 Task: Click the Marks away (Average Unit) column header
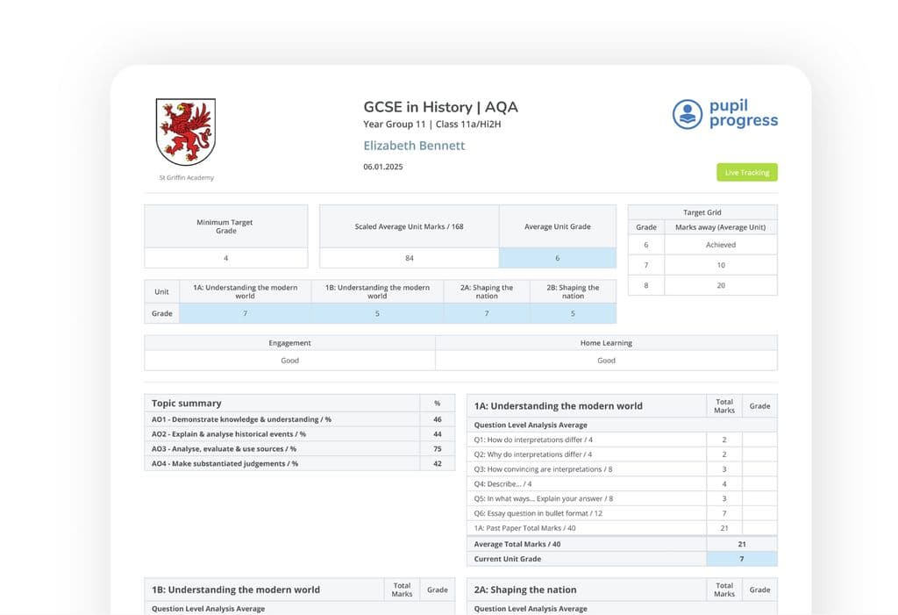point(721,227)
